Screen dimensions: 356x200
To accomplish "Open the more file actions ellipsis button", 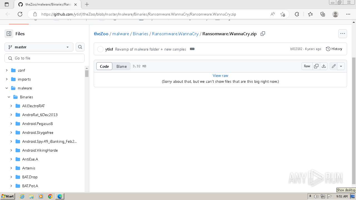I will (x=342, y=34).
